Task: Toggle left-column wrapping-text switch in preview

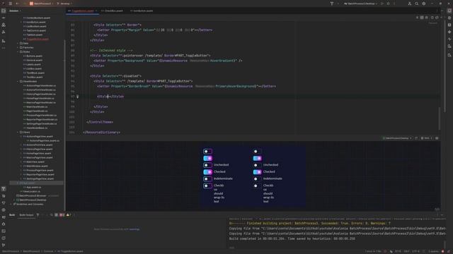Action: click(x=207, y=186)
